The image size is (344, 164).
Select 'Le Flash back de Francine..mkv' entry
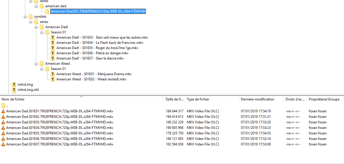(x=100, y=43)
